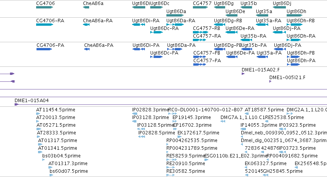Click EST AT05271.5prime
Viewport: 327px width, 177px height.
point(39,129)
